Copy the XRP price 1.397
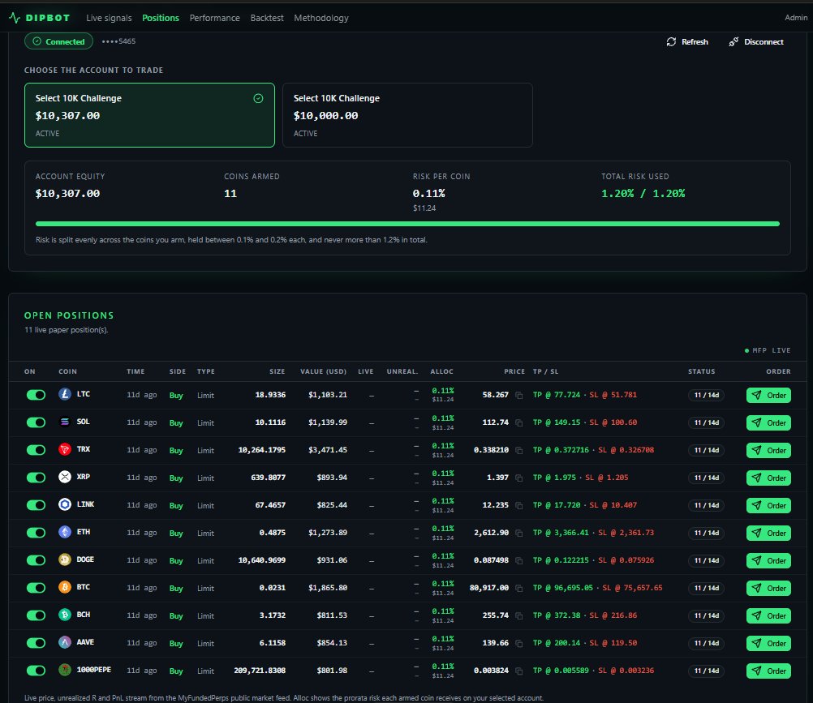The height and width of the screenshot is (703, 813). 519,478
